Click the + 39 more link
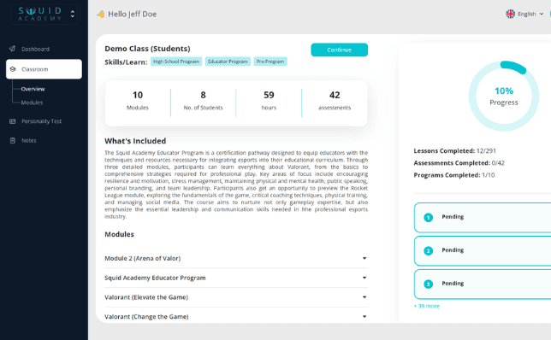The height and width of the screenshot is (340, 551). 427,306
